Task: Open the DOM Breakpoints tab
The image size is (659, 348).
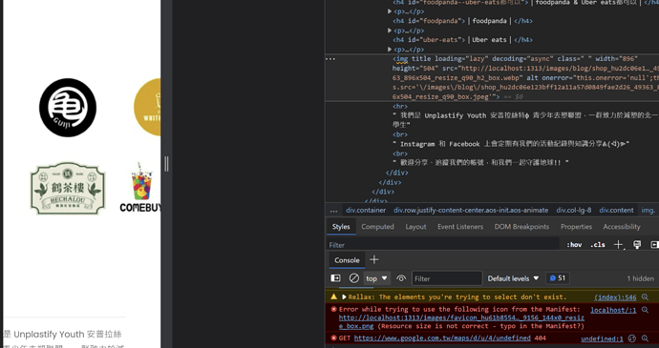Action: click(521, 227)
